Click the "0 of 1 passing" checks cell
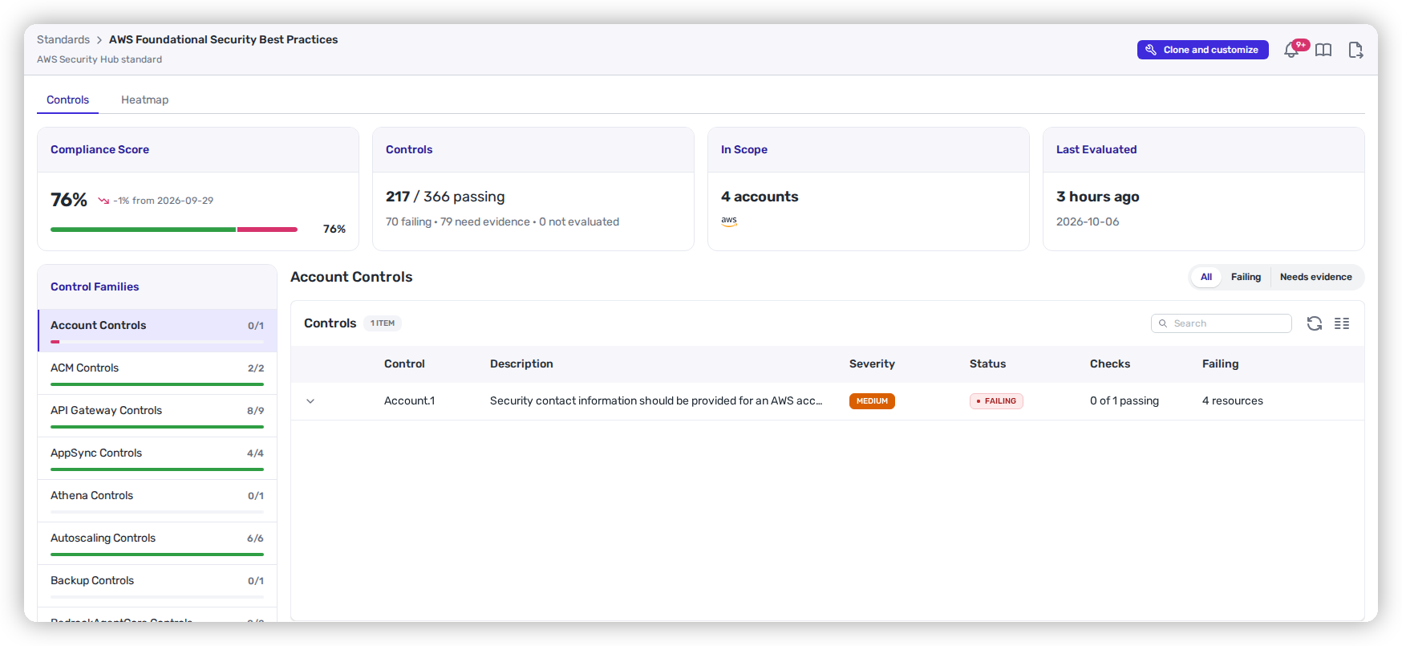1402x646 pixels. tap(1124, 401)
